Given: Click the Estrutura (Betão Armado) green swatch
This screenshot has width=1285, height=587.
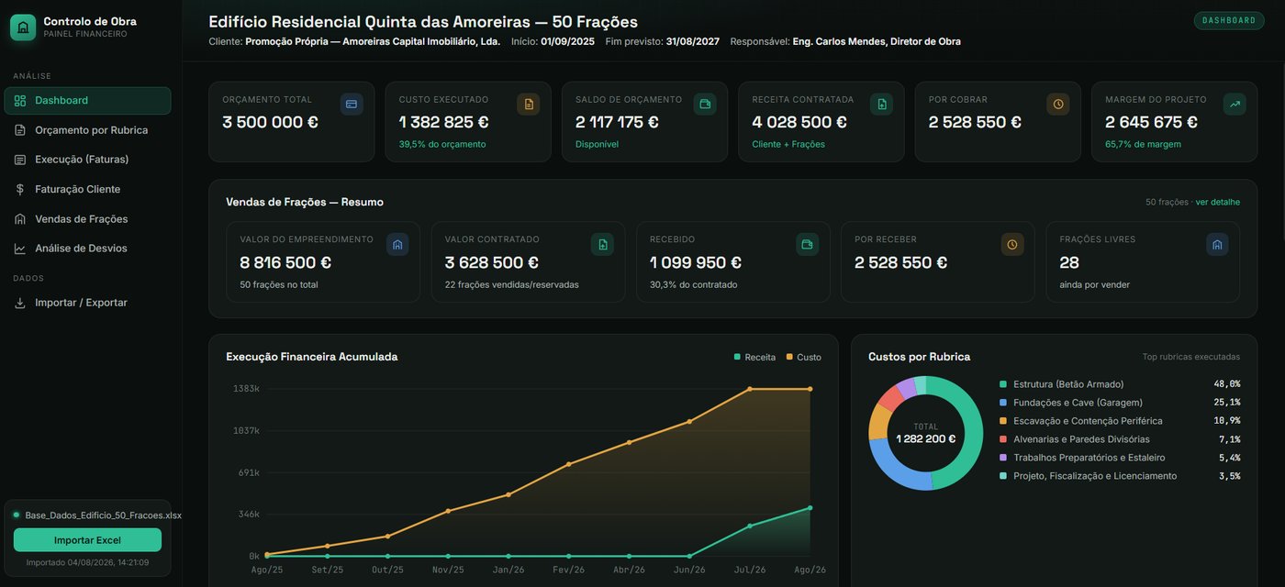Looking at the screenshot, I should coord(1003,384).
